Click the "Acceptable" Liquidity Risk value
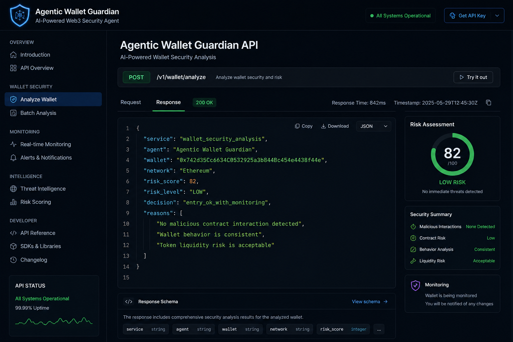Viewport: 513px width, 342px height. (484, 261)
